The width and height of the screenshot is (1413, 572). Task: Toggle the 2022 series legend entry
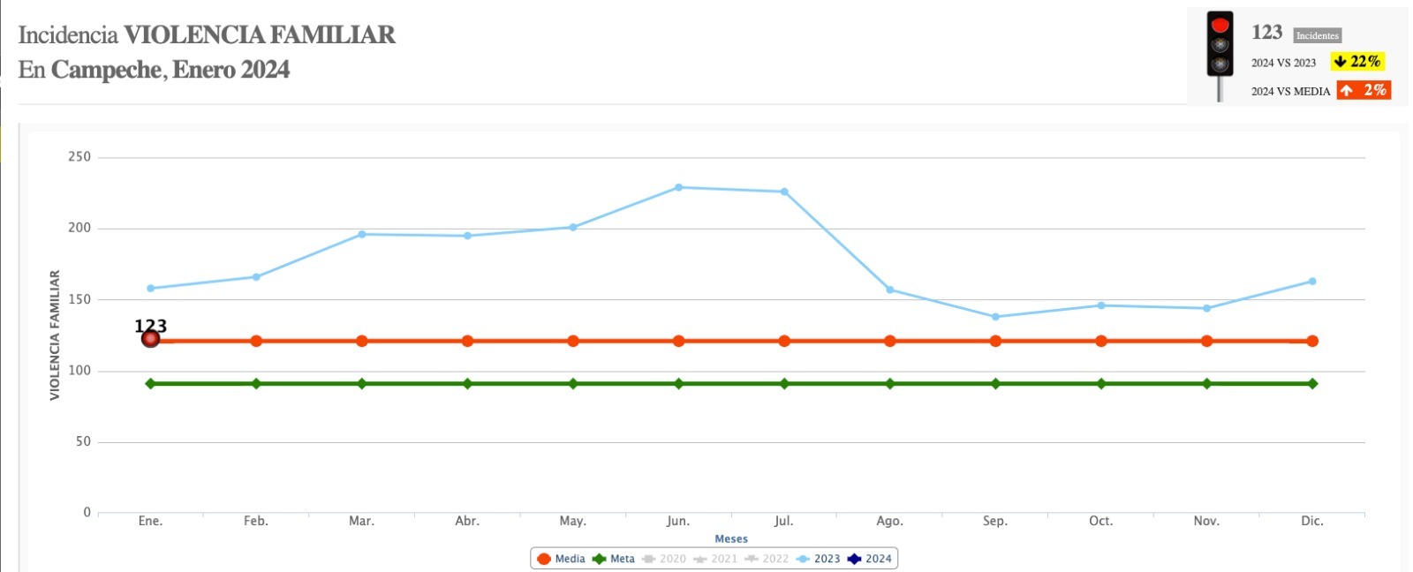tap(767, 559)
